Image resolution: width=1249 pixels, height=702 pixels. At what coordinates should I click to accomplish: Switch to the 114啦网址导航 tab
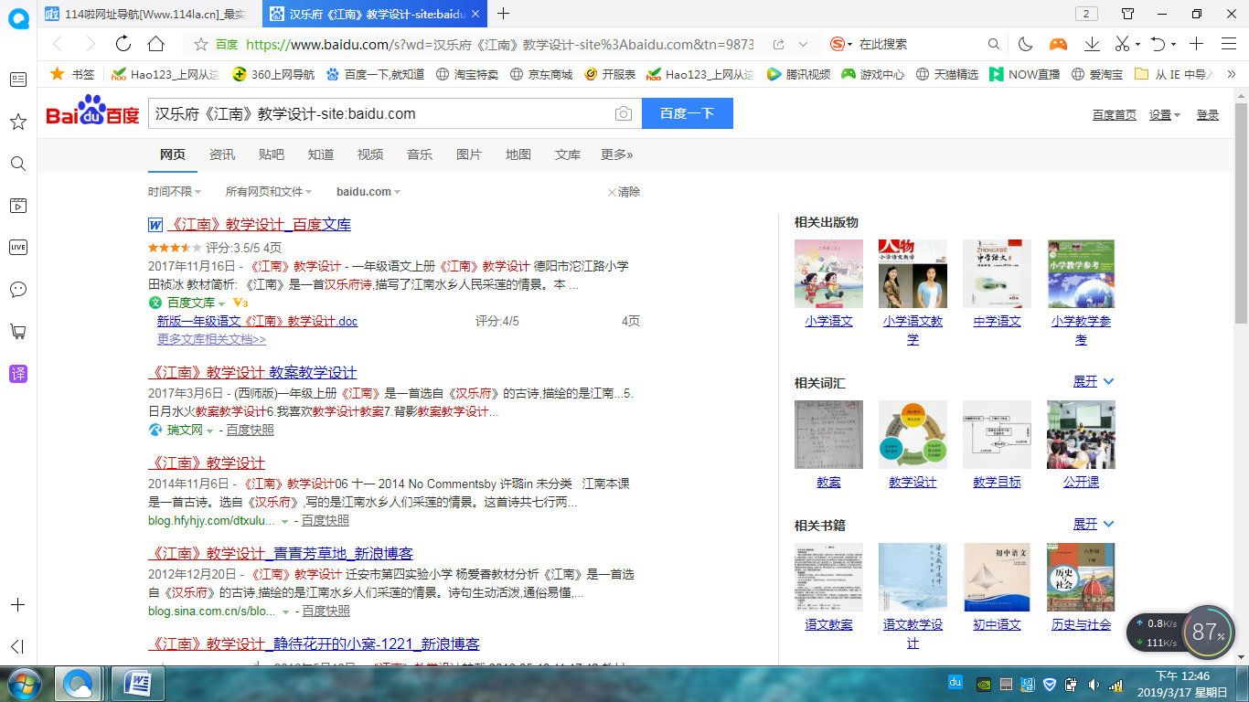pos(150,14)
